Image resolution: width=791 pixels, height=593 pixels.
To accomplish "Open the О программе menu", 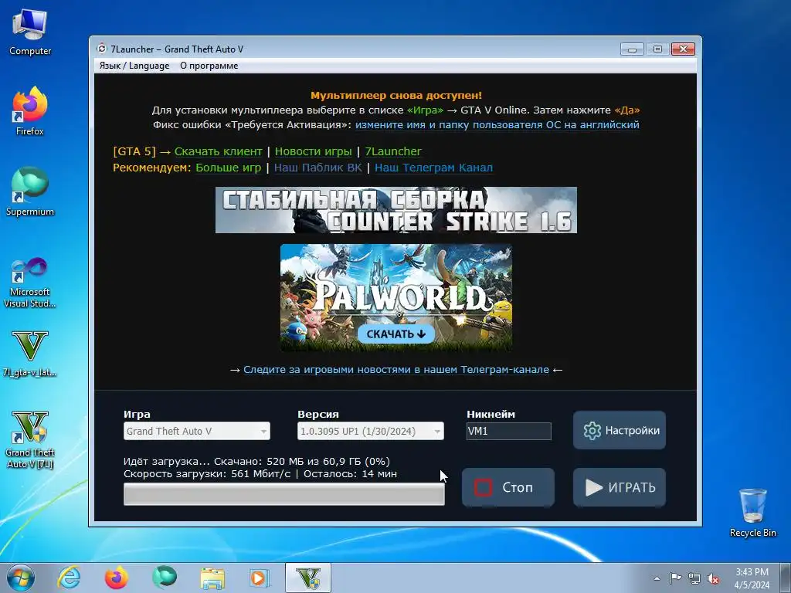I will pyautogui.click(x=209, y=66).
